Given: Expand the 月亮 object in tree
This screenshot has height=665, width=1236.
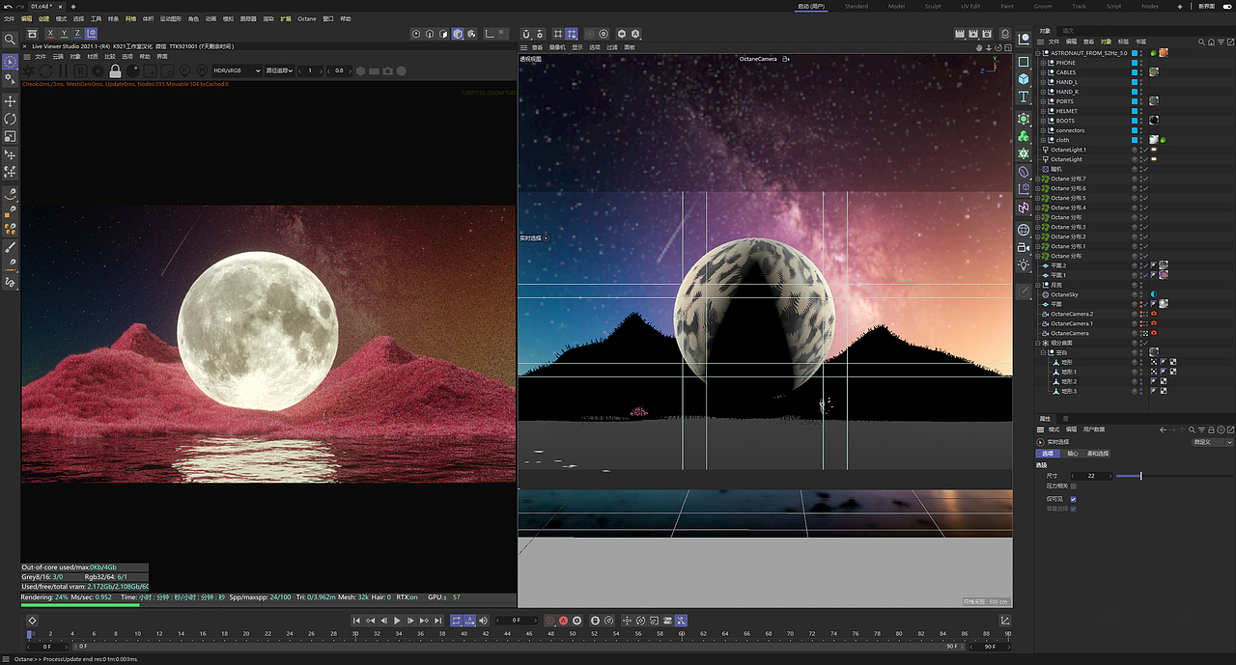Looking at the screenshot, I should click(x=1039, y=285).
